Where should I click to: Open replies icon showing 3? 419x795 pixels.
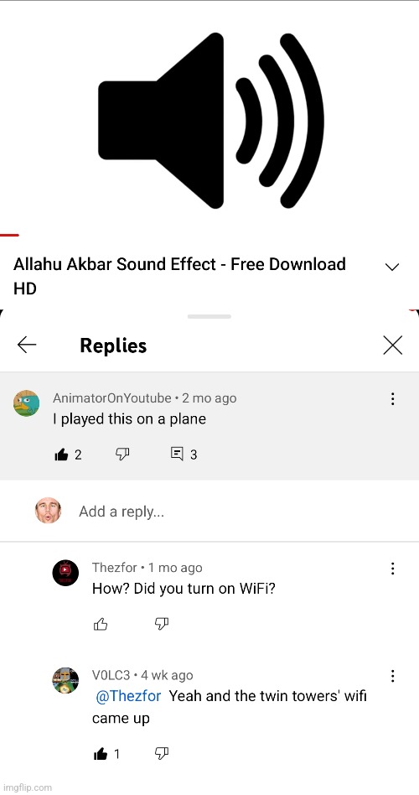click(x=177, y=454)
